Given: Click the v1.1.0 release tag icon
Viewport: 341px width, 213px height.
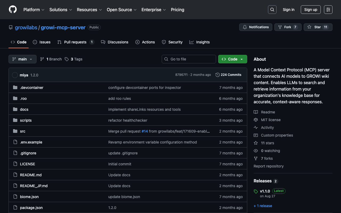Looking at the screenshot, I should pyautogui.click(x=256, y=191).
